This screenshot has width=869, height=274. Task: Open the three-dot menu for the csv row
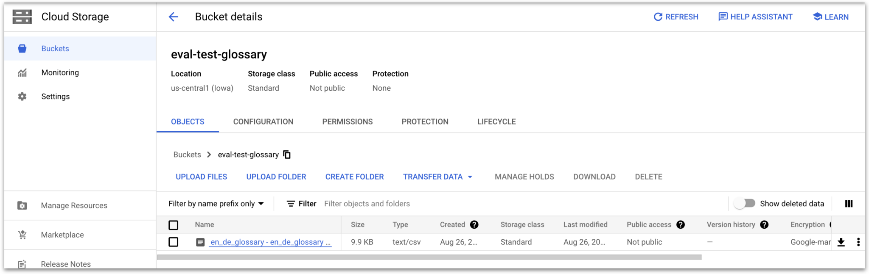(858, 242)
